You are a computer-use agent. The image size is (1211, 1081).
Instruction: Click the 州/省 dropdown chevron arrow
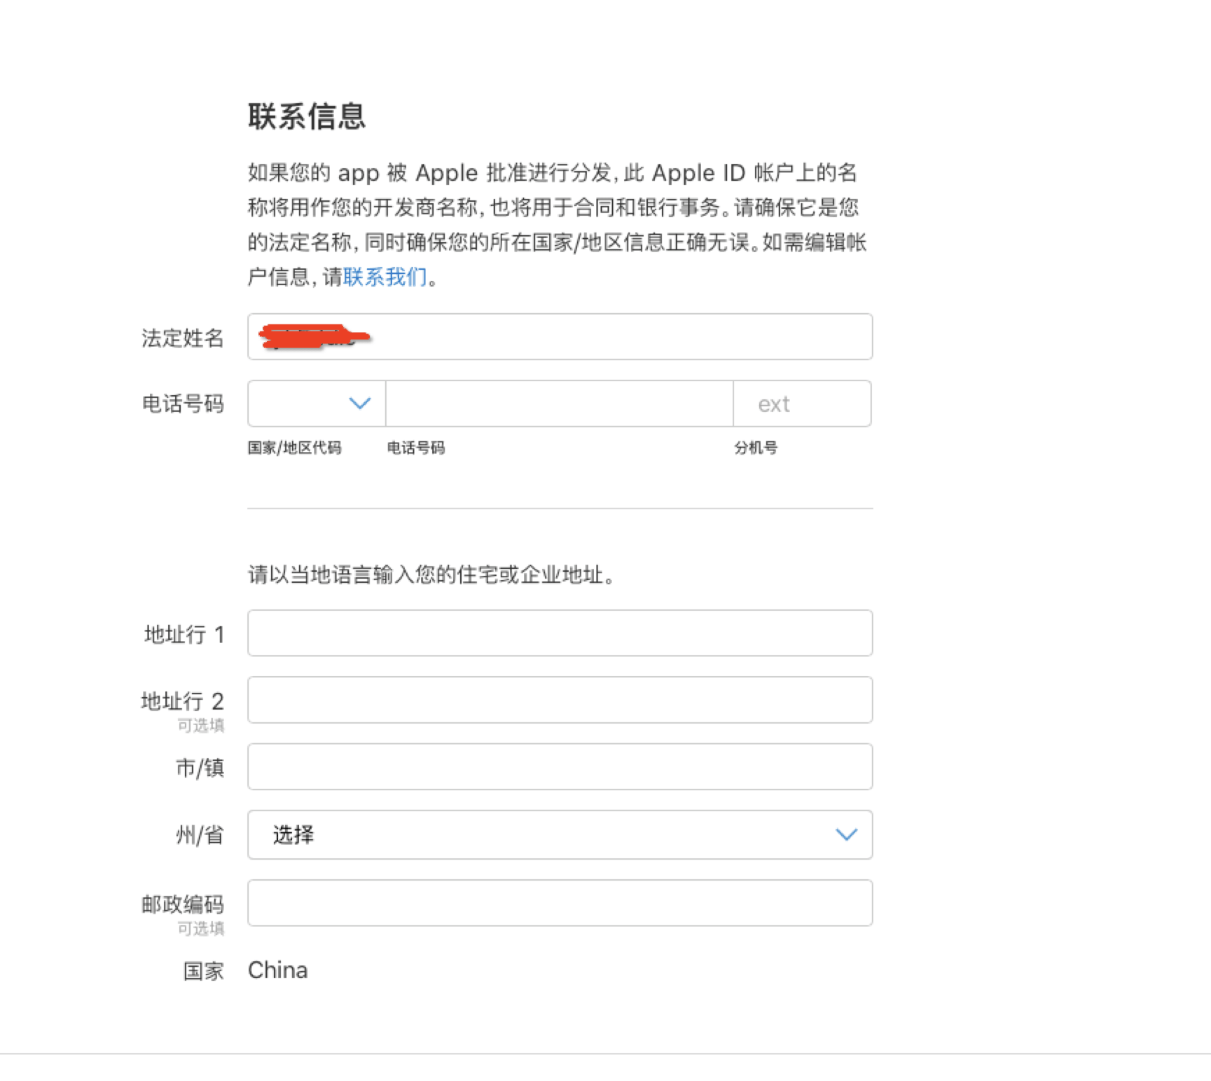point(845,834)
